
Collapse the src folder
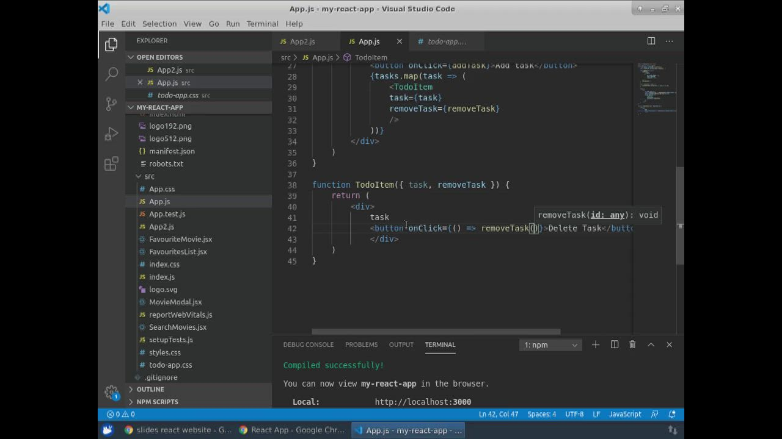(x=149, y=176)
